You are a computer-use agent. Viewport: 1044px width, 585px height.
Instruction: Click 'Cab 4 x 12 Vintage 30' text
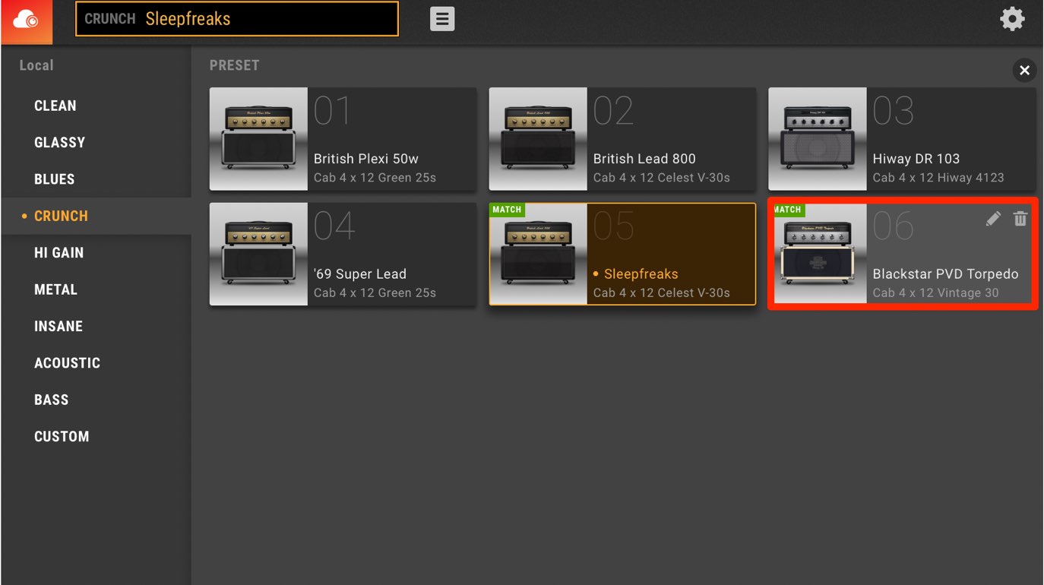936,292
